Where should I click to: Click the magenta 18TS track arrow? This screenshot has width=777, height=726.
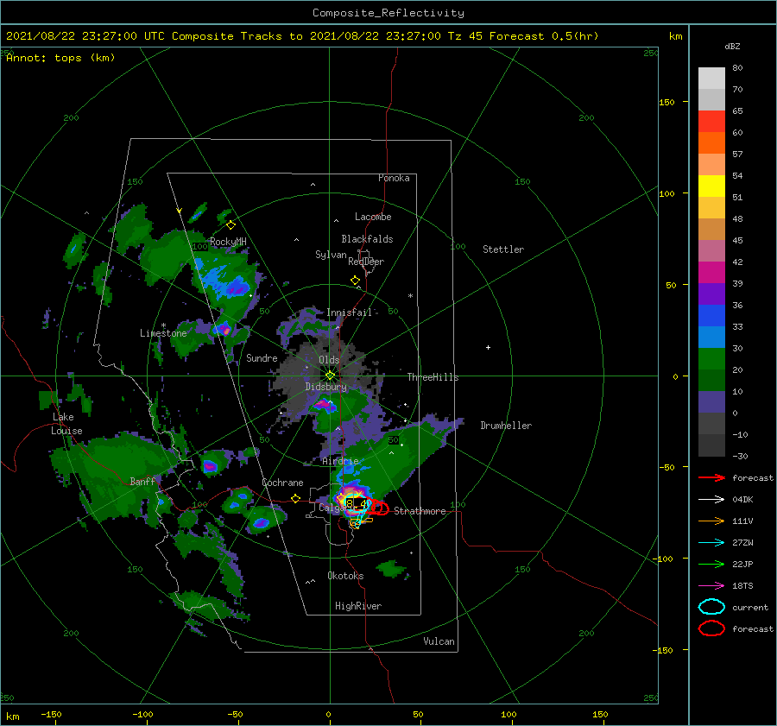click(x=711, y=586)
